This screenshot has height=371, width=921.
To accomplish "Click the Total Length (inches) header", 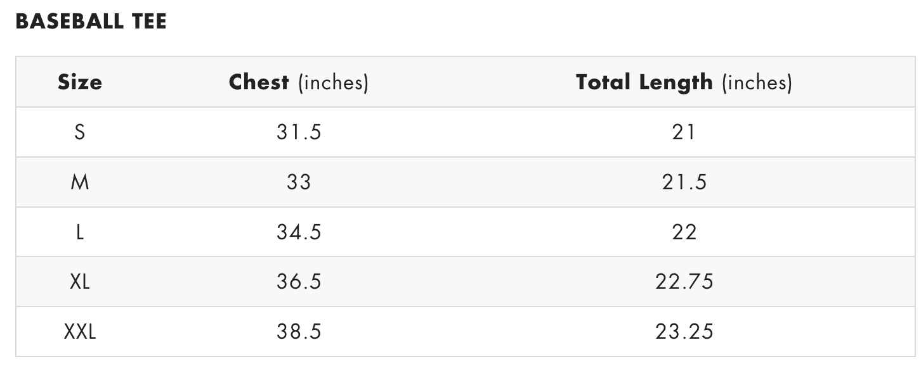I will [684, 82].
